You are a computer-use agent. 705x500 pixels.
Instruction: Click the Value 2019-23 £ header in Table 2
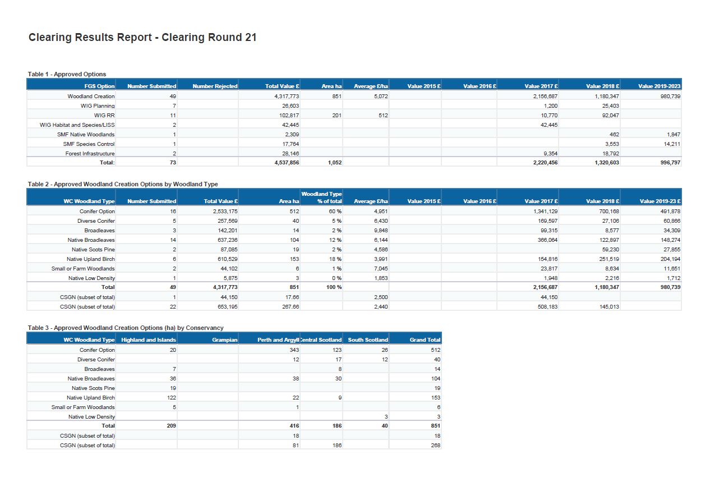660,201
